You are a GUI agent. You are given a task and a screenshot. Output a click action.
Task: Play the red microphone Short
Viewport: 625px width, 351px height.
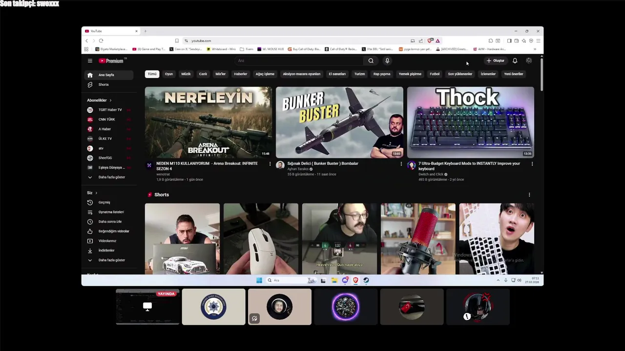[x=418, y=239]
